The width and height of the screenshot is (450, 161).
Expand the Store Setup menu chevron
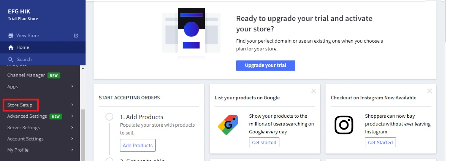[x=72, y=105]
